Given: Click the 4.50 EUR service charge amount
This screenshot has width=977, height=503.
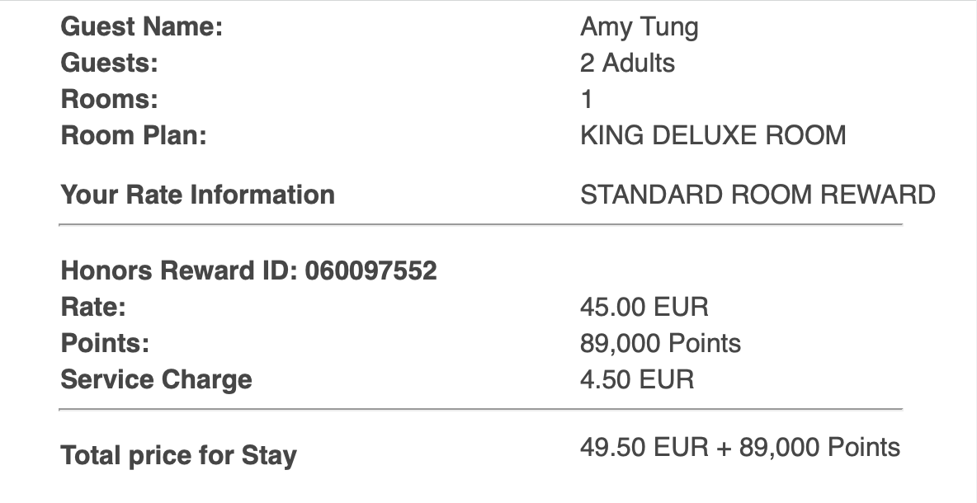Looking at the screenshot, I should tap(637, 379).
